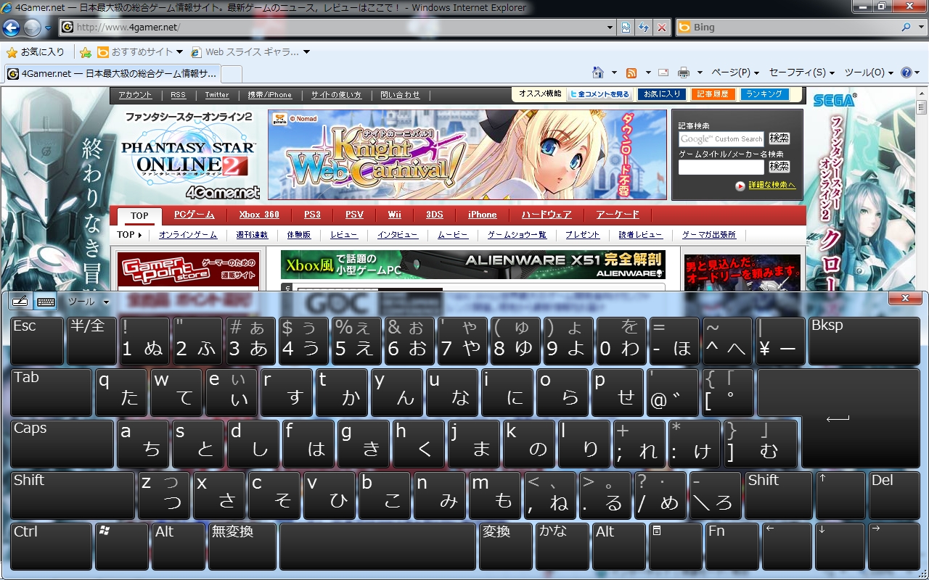Viewport: 929px width, 580px height.
Task: Toggle the right Shift key beside up arrow
Action: point(778,495)
